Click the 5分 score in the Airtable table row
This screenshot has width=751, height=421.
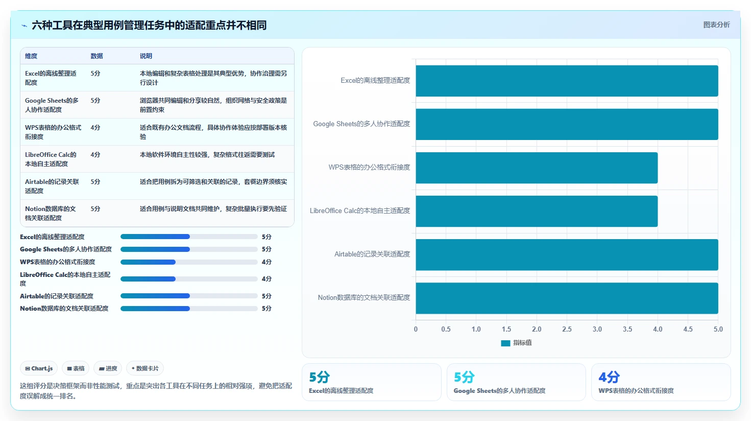click(95, 182)
